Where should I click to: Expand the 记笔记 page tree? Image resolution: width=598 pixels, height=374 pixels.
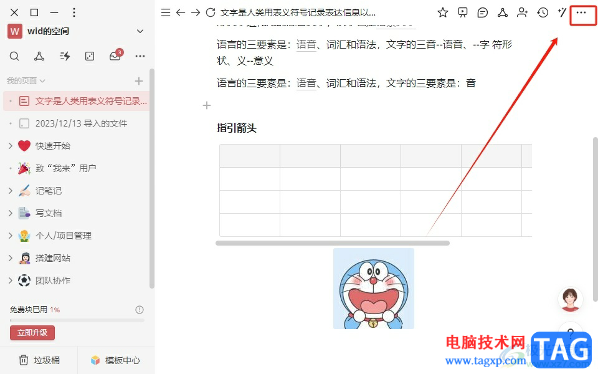coord(11,191)
